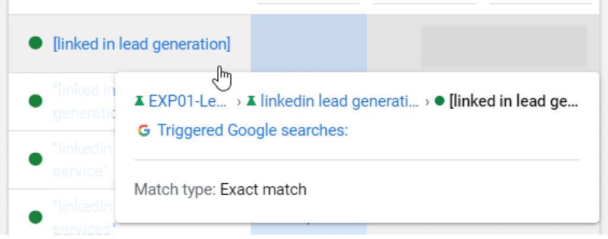Click the gray placeholder block in first row
This screenshot has height=239, width=608.
[x=503, y=46]
